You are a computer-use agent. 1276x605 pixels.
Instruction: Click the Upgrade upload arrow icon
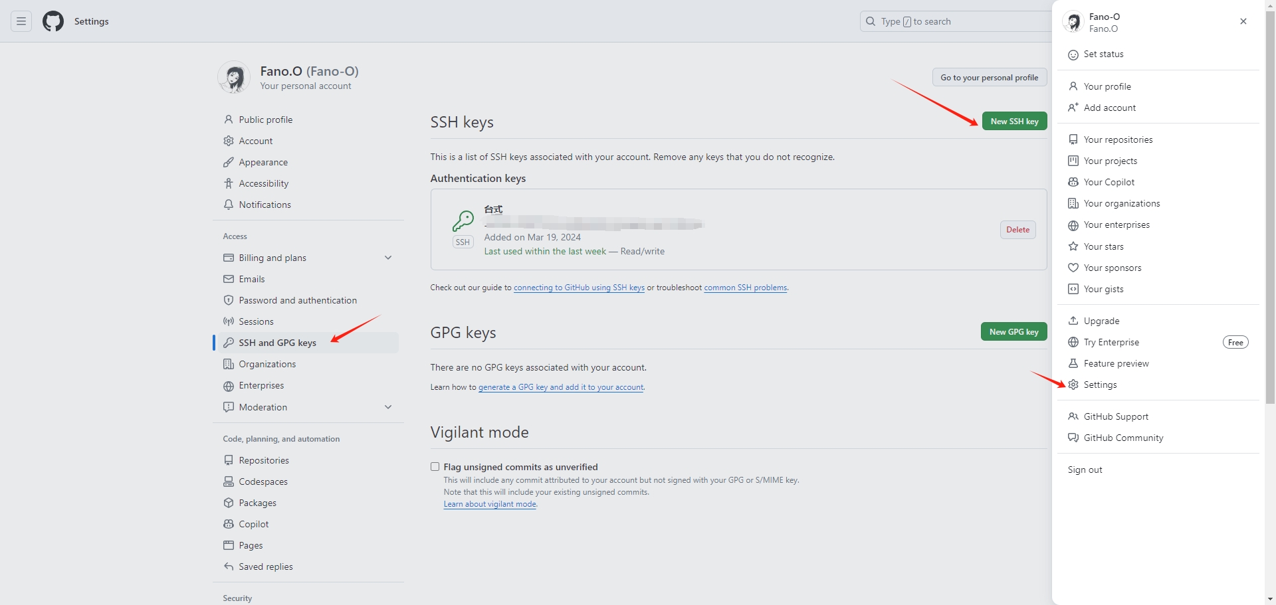pyautogui.click(x=1073, y=321)
